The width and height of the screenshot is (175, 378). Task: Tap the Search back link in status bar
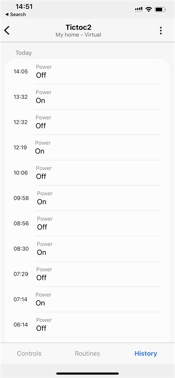point(15,14)
